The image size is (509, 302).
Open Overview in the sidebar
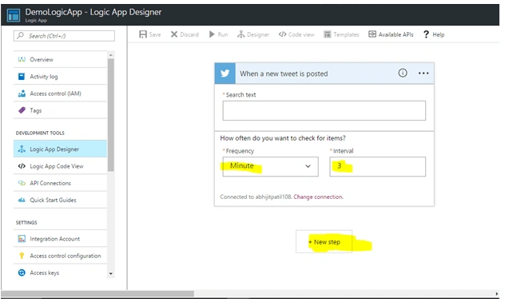tap(60, 59)
